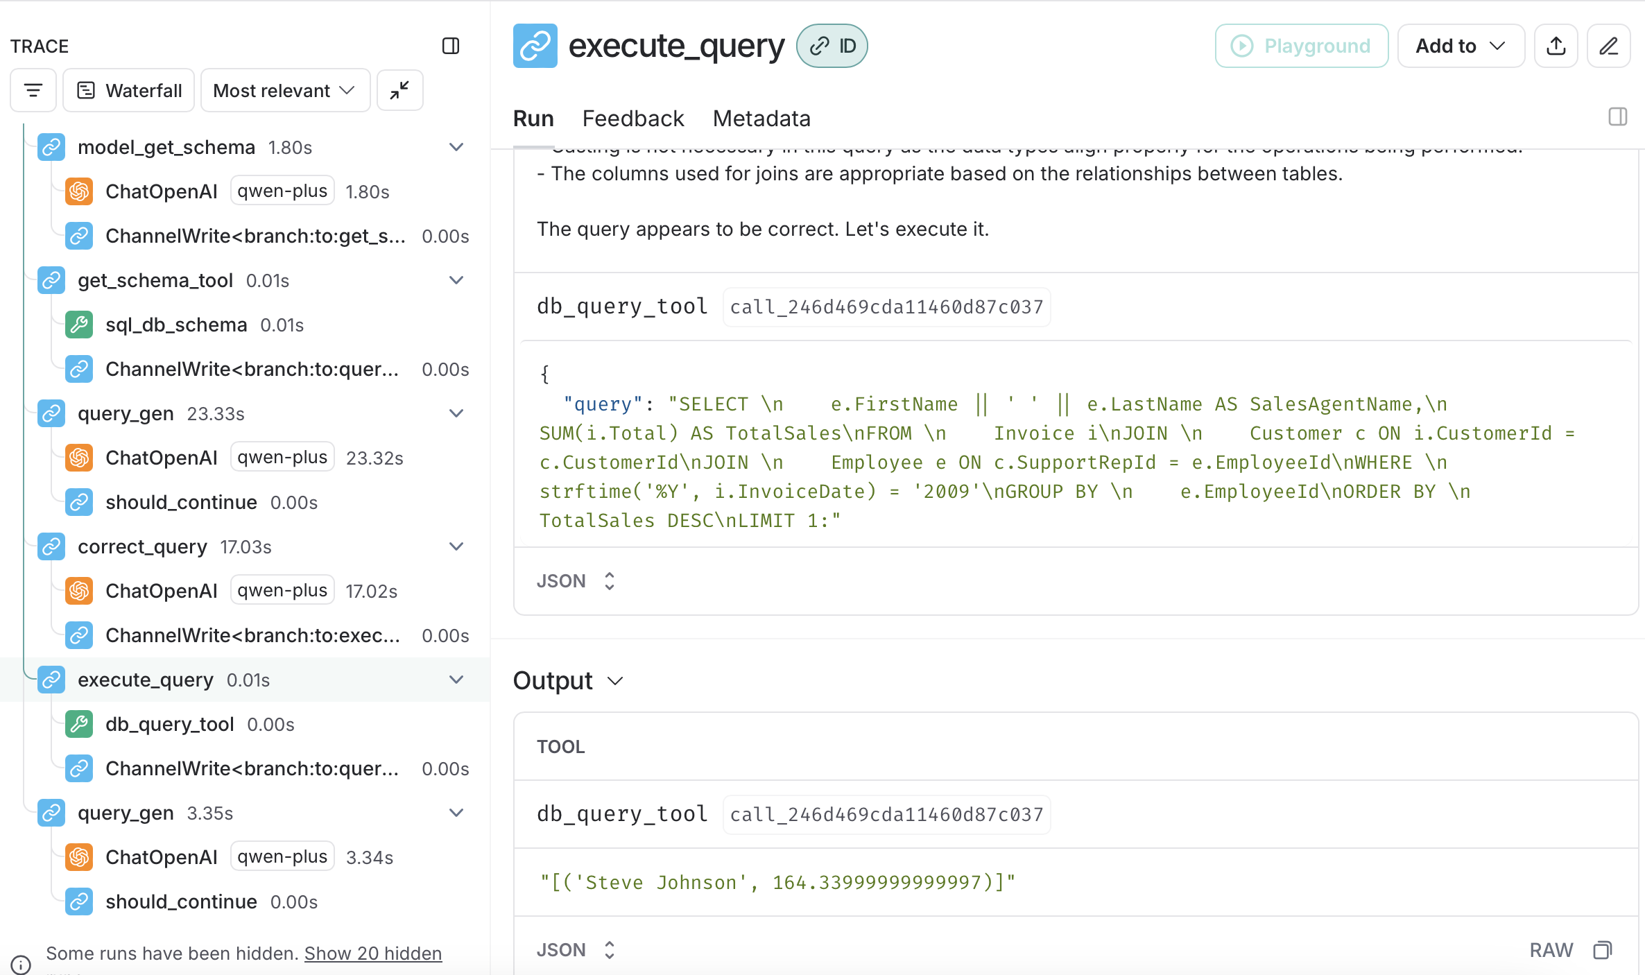The width and height of the screenshot is (1645, 975).
Task: Toggle the right side panel icon
Action: (1617, 117)
